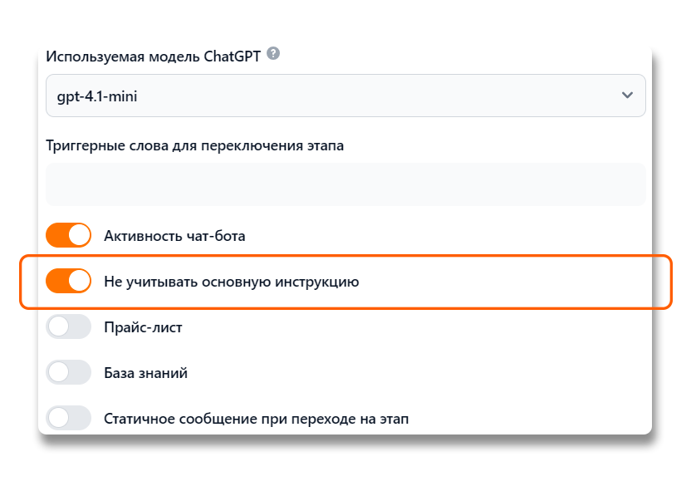
Task: Click the white knob of Активность чат-бота switch
Action: pyautogui.click(x=79, y=235)
